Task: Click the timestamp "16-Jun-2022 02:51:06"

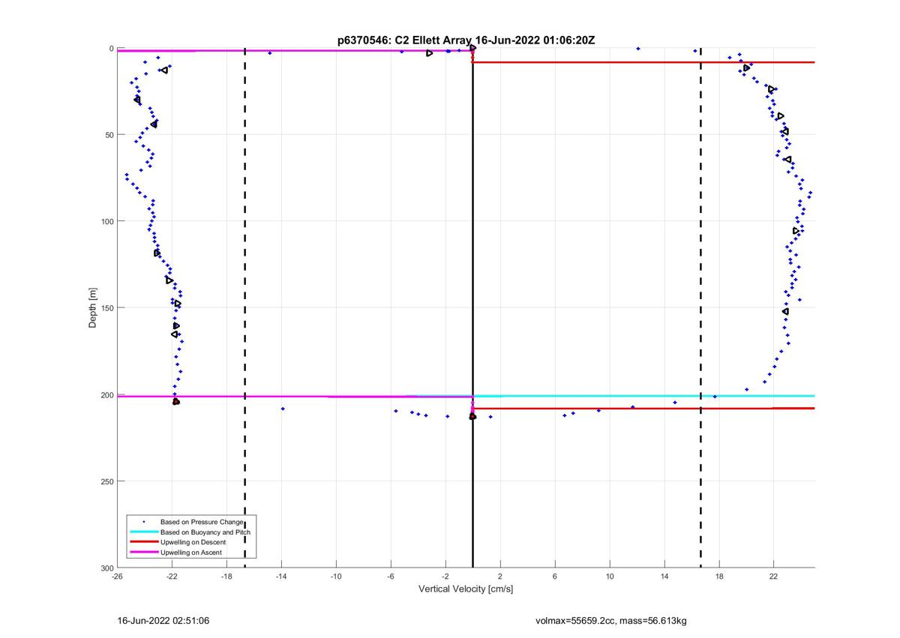Action: 163,622
